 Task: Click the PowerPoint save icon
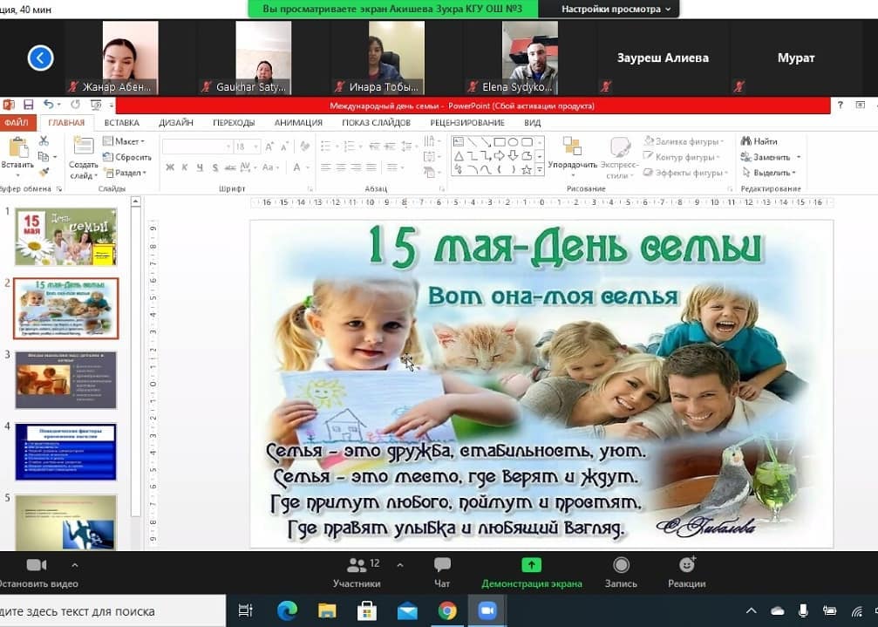pos(28,105)
